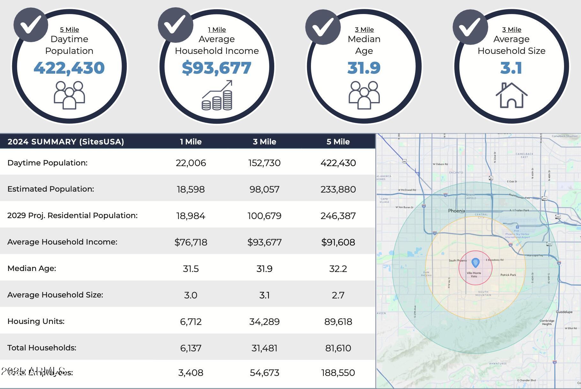
Task: Click the blue location pin on map
Action: (x=475, y=263)
